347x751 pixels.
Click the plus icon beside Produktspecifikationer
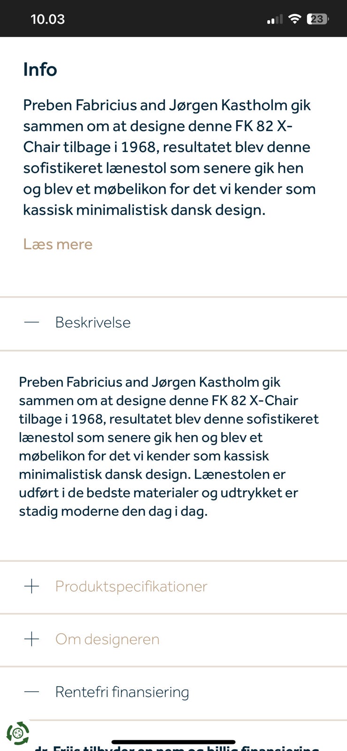coord(31,586)
